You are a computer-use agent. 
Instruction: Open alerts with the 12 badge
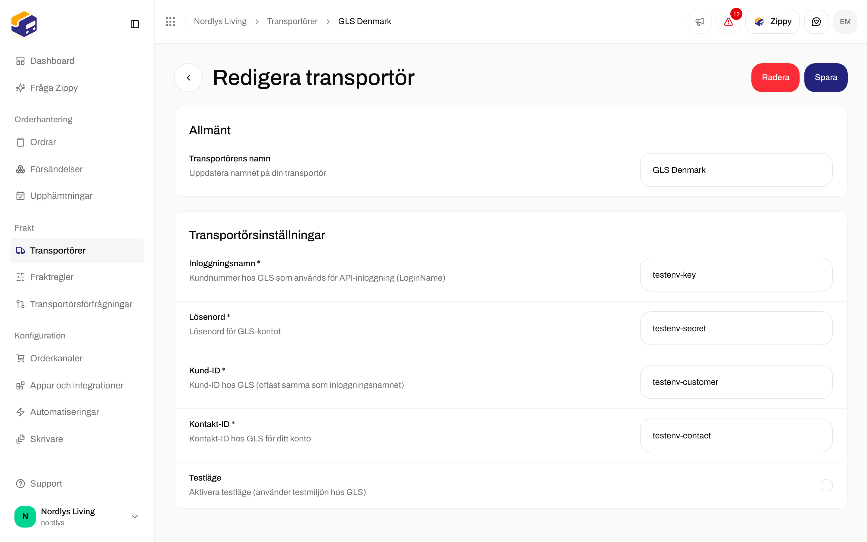pos(728,21)
